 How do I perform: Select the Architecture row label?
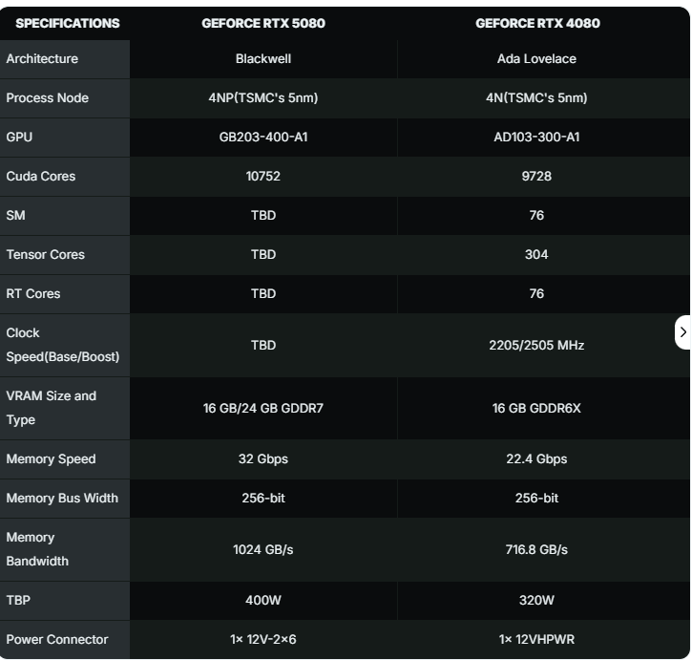42,59
